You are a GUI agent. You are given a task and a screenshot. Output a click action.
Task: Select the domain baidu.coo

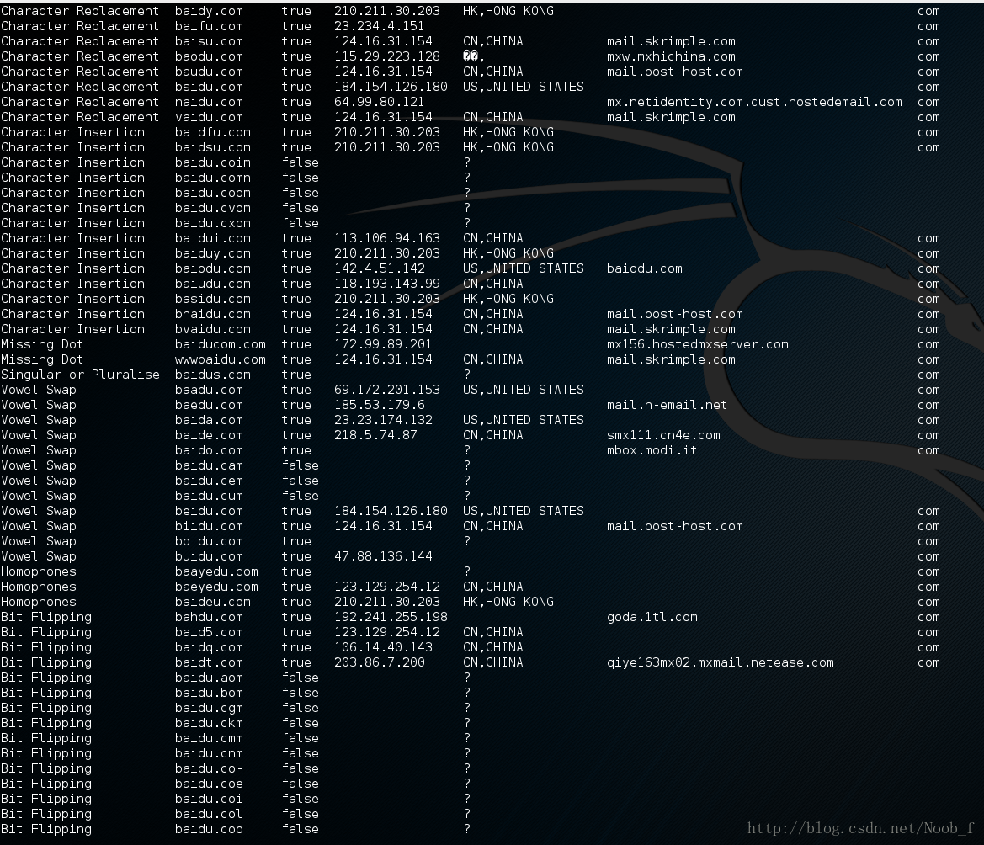click(209, 829)
